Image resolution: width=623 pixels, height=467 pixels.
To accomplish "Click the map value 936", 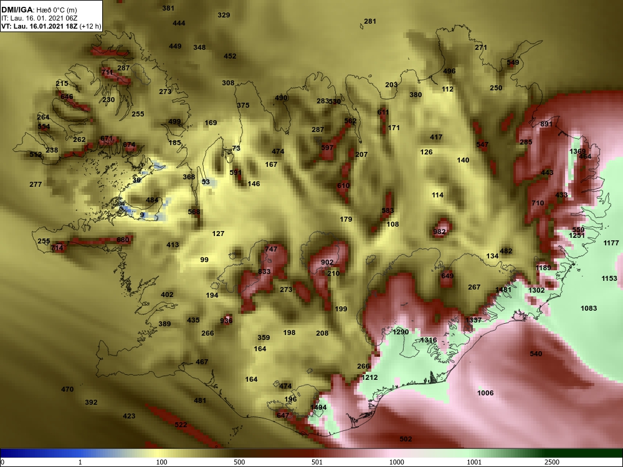I will tap(226, 321).
